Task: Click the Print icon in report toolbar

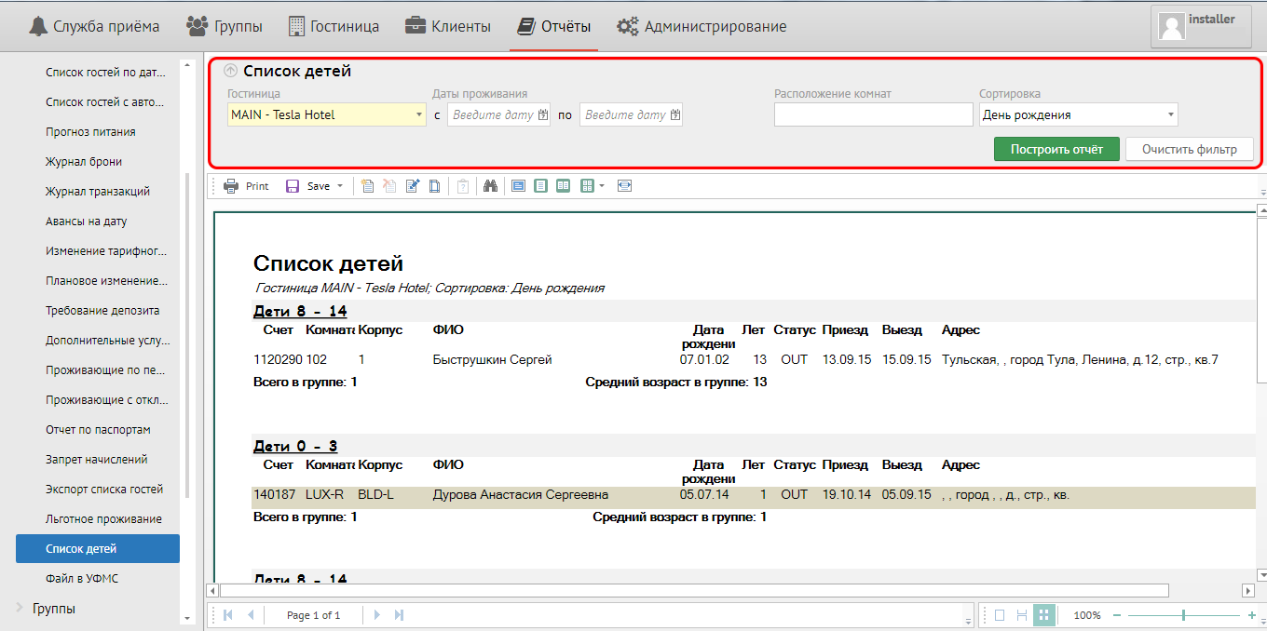Action: tap(231, 186)
